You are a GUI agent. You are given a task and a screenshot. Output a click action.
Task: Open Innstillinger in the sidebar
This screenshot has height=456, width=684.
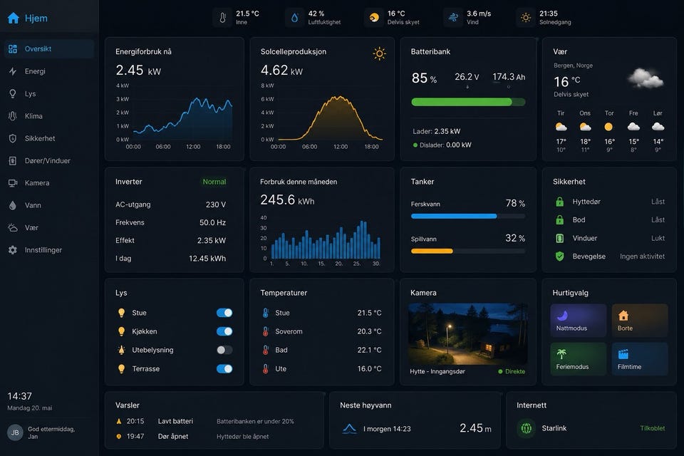49,250
